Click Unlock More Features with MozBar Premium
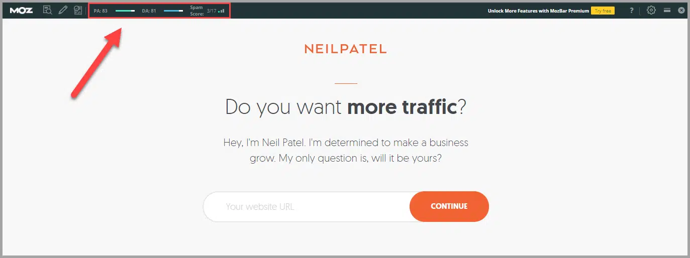The width and height of the screenshot is (690, 258). tap(538, 11)
